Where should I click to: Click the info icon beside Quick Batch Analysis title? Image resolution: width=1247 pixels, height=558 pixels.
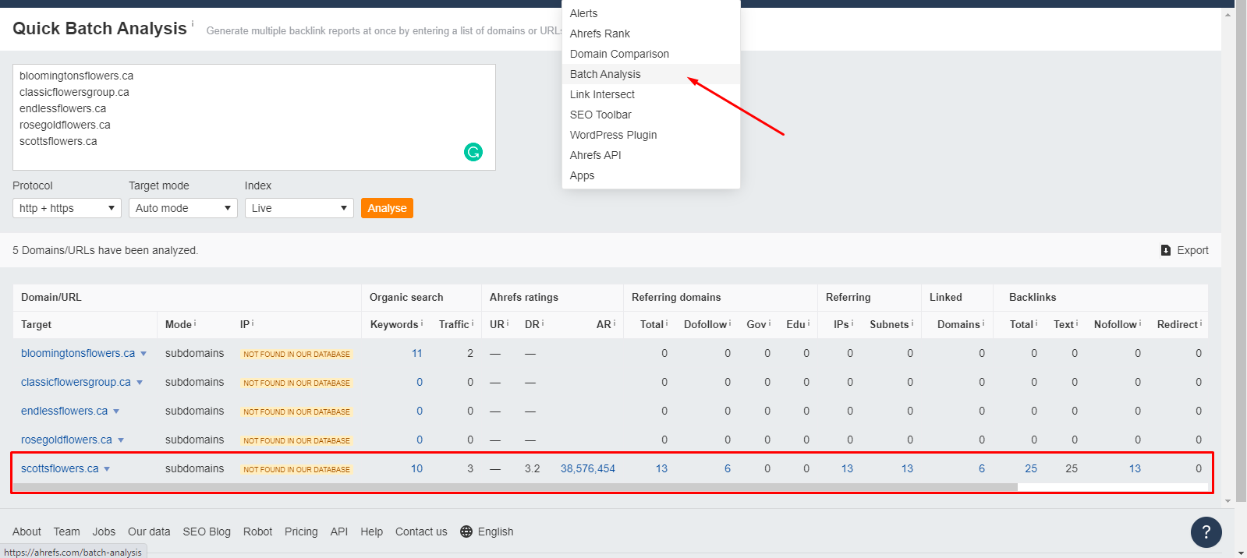click(193, 24)
